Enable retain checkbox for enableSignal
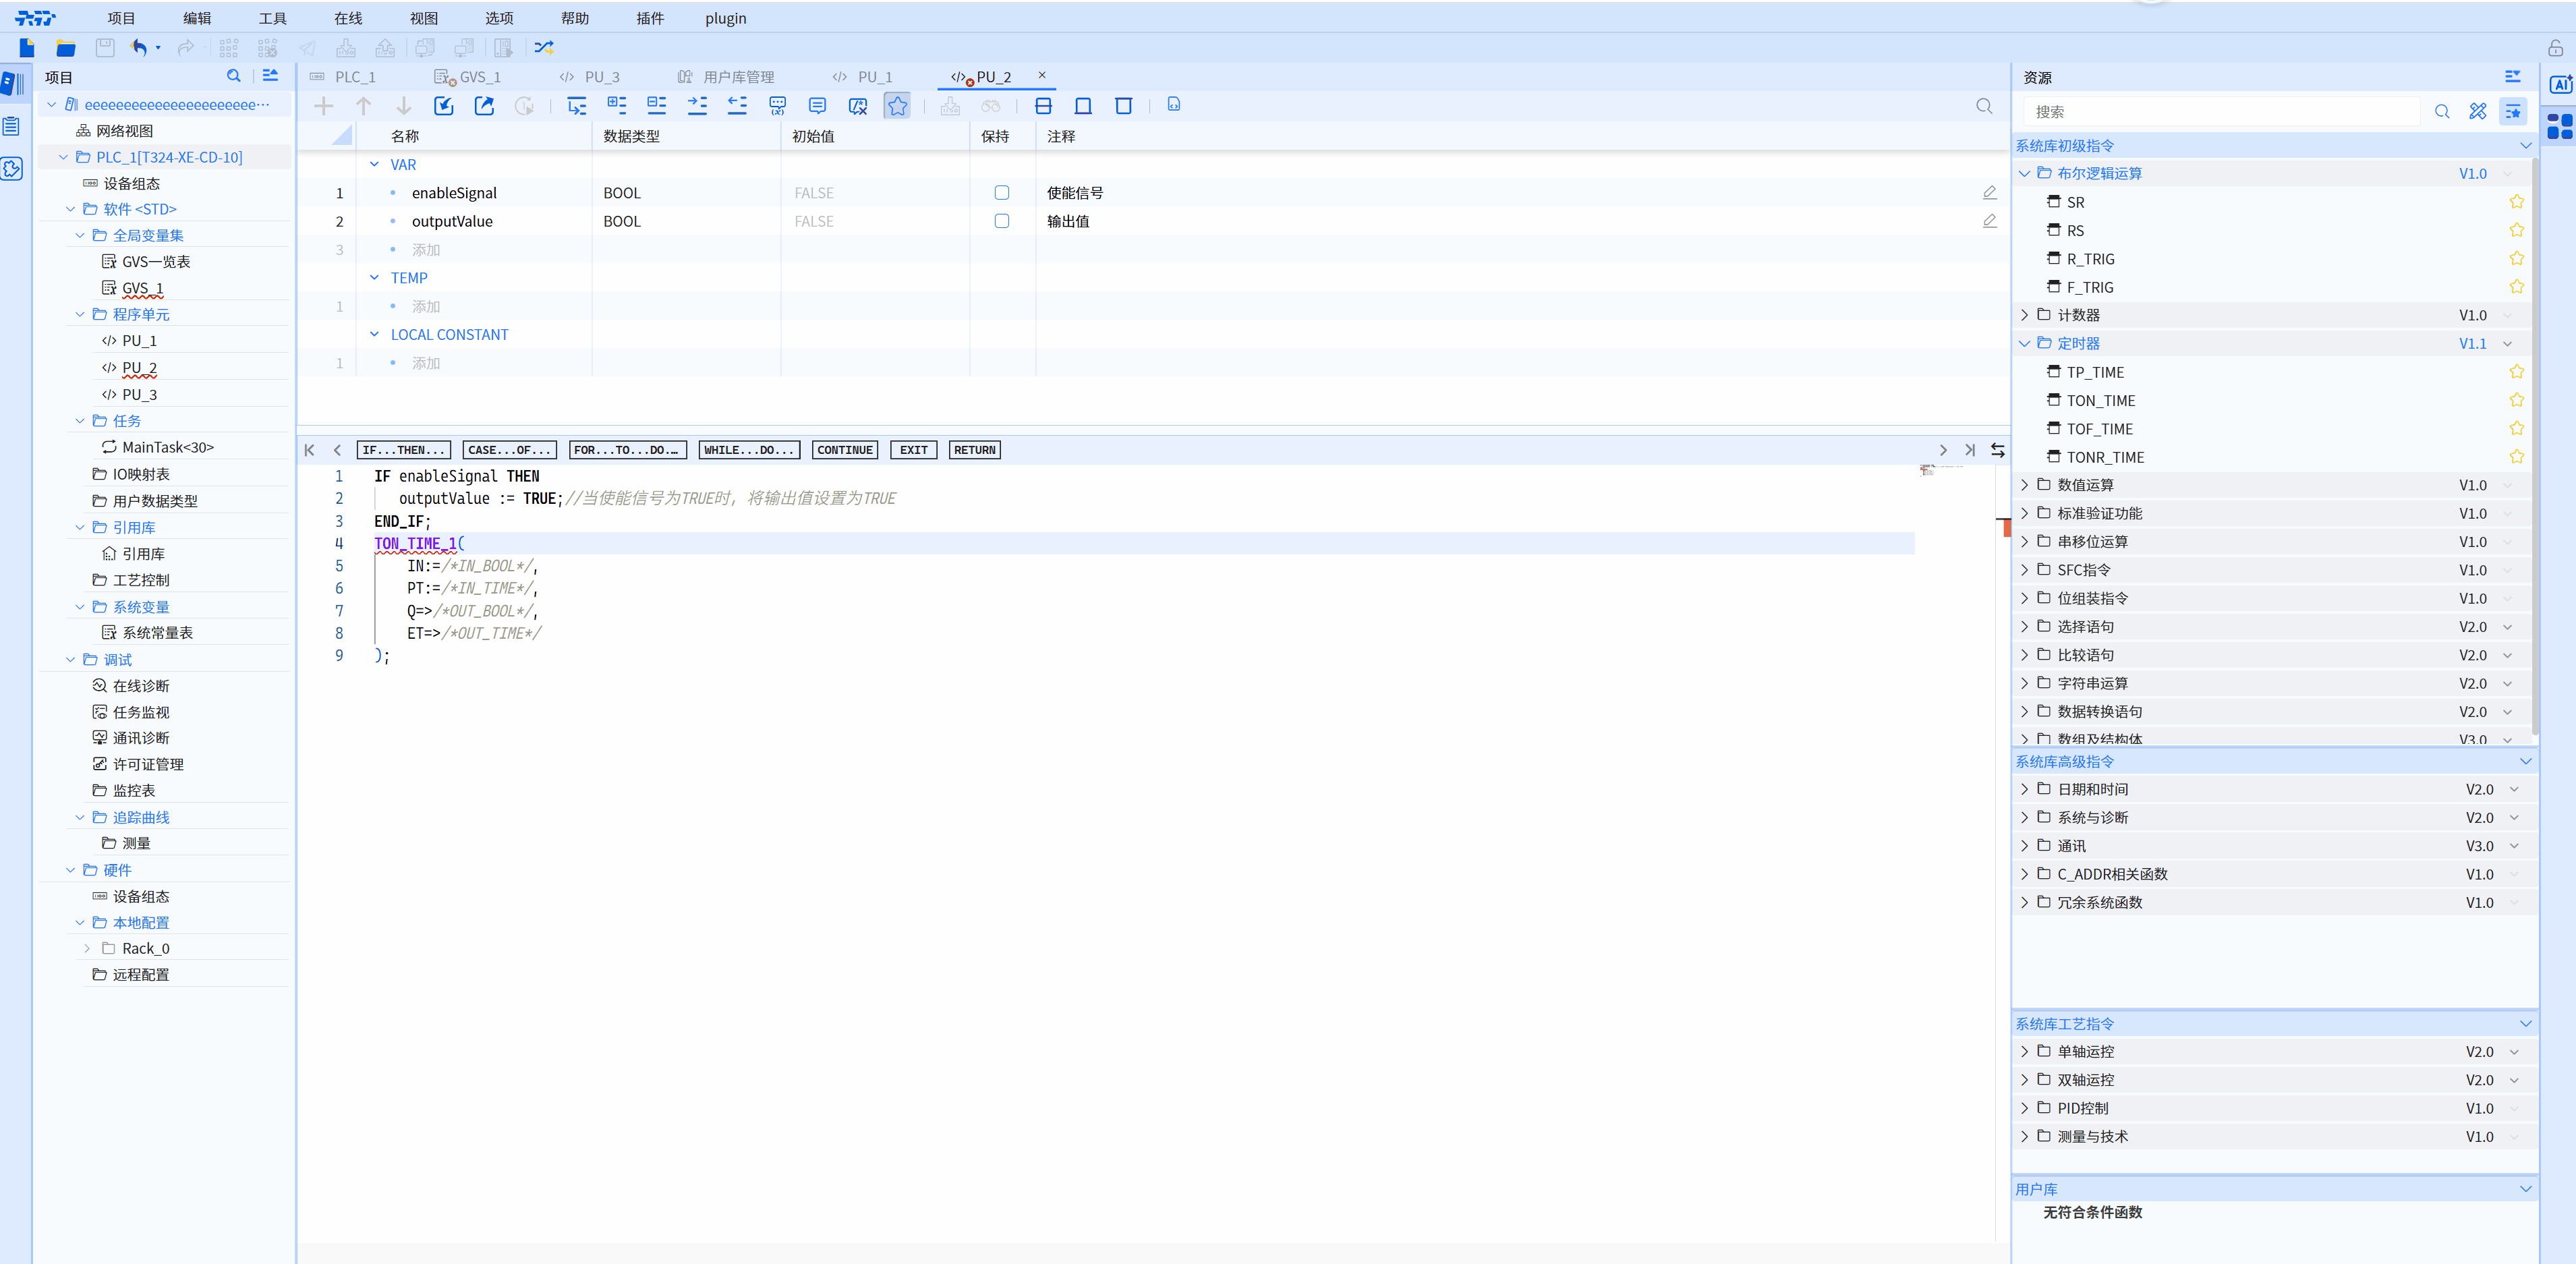The height and width of the screenshot is (1264, 2576). point(1001,193)
